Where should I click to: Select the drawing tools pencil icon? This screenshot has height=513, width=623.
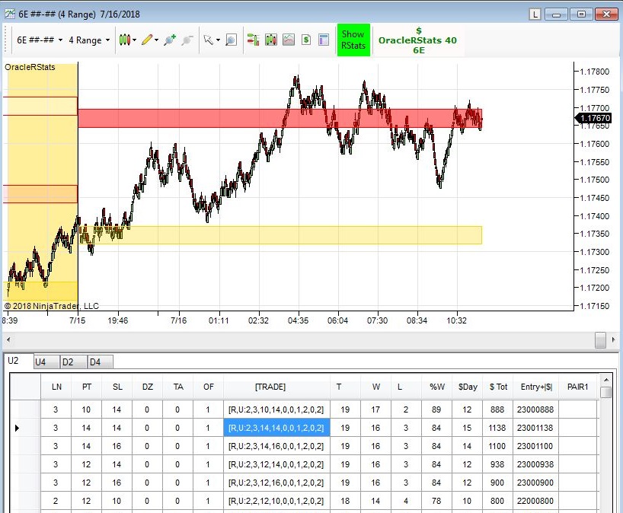coord(147,40)
